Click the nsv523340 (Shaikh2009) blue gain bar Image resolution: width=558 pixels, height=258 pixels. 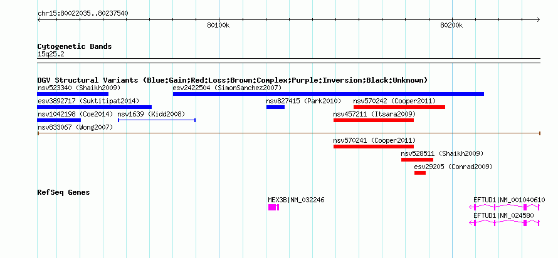(73, 94)
